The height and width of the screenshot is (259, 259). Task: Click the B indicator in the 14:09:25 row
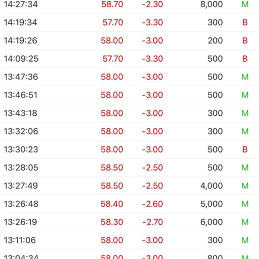[x=245, y=59]
